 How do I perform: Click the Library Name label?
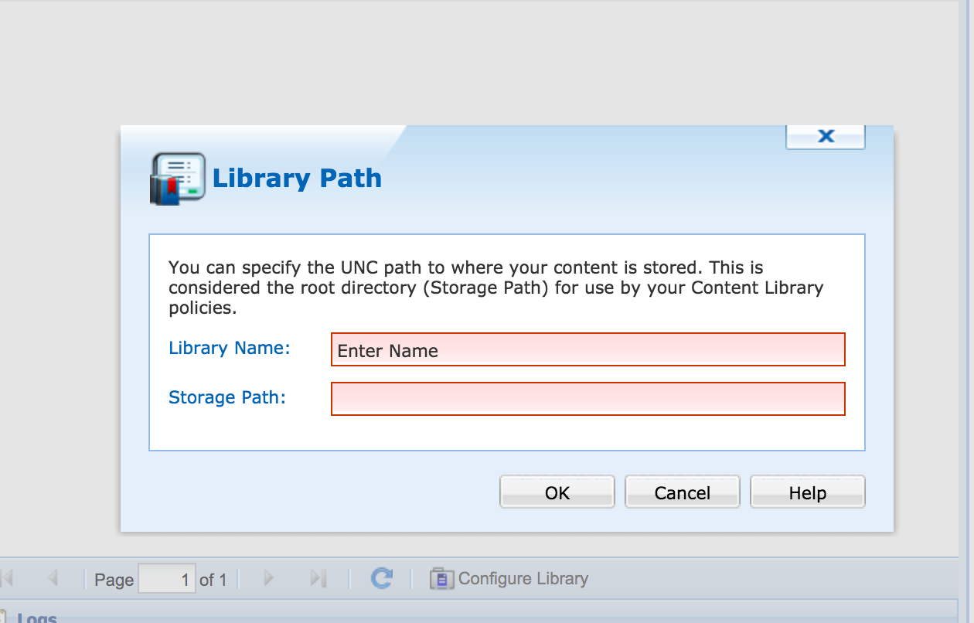click(x=229, y=348)
